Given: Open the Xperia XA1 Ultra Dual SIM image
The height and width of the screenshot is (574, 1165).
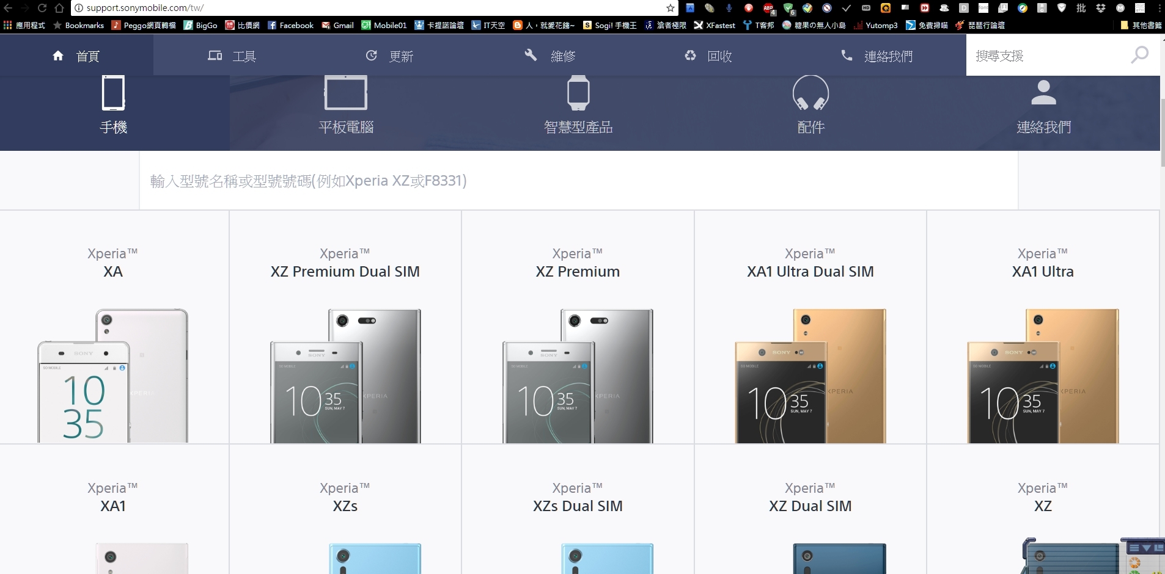Looking at the screenshot, I should [810, 376].
